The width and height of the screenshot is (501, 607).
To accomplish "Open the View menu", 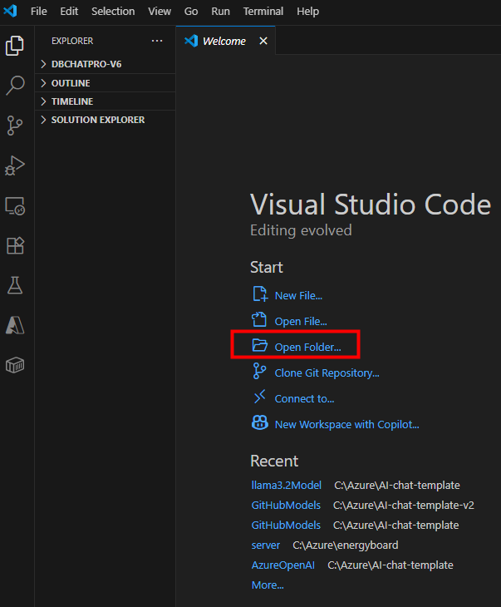I will [x=160, y=12].
